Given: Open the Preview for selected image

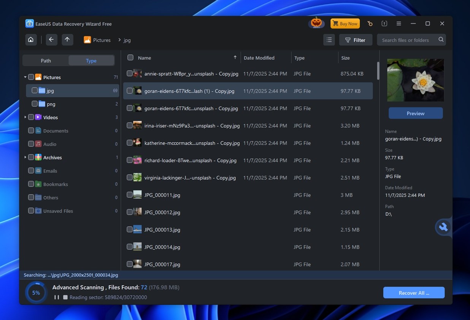Looking at the screenshot, I should click(415, 113).
